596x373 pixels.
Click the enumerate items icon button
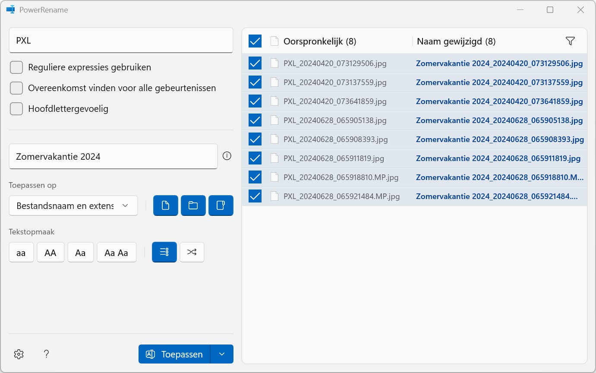[x=164, y=252]
